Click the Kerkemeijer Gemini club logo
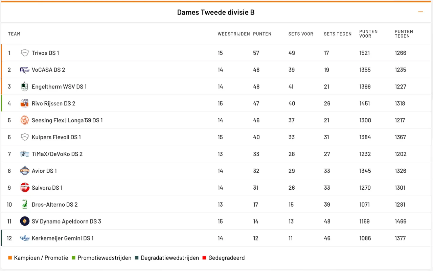The image size is (433, 271). pyautogui.click(x=25, y=238)
